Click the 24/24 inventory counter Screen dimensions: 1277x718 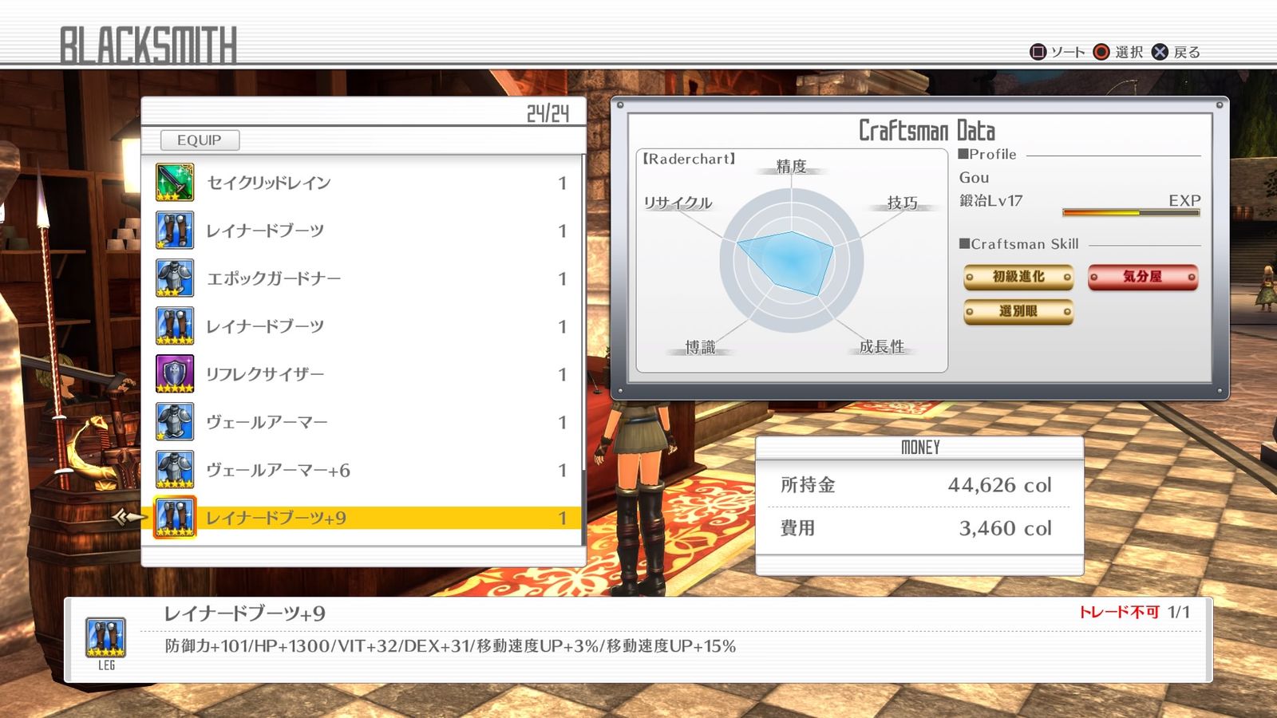[x=548, y=114]
